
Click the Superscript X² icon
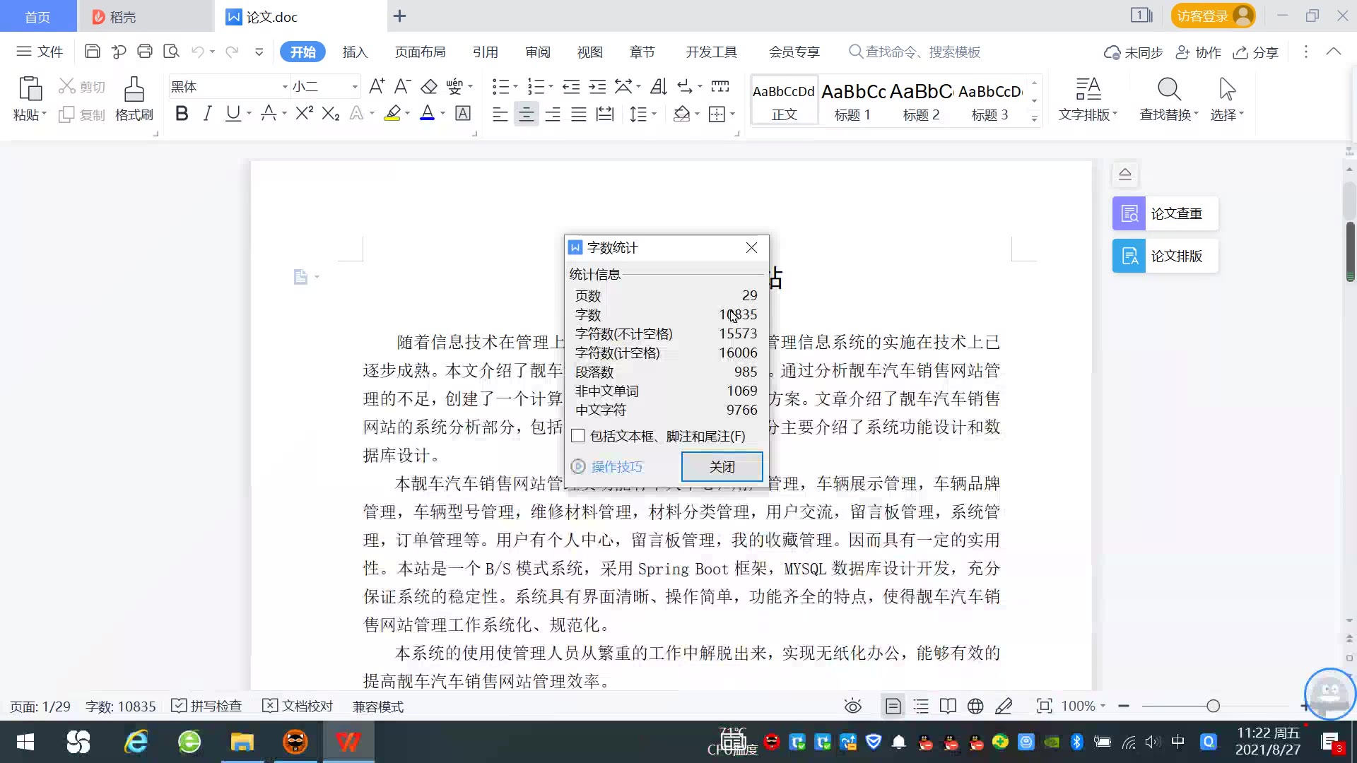click(304, 113)
